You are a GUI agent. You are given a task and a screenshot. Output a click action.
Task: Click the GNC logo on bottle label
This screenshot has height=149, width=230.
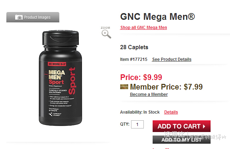click(x=46, y=74)
